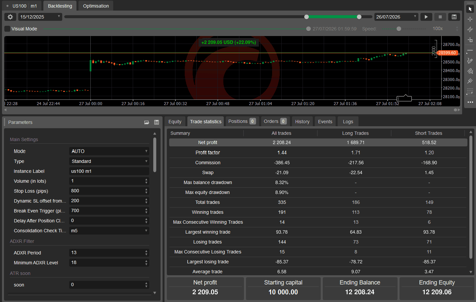Edit the Instance Label field
This screenshot has width=476, height=302.
[x=109, y=171]
